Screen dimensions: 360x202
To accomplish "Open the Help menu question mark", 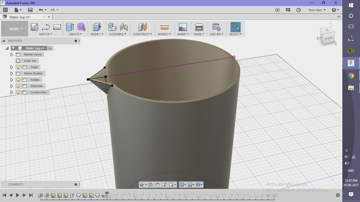I will pyautogui.click(x=334, y=10).
